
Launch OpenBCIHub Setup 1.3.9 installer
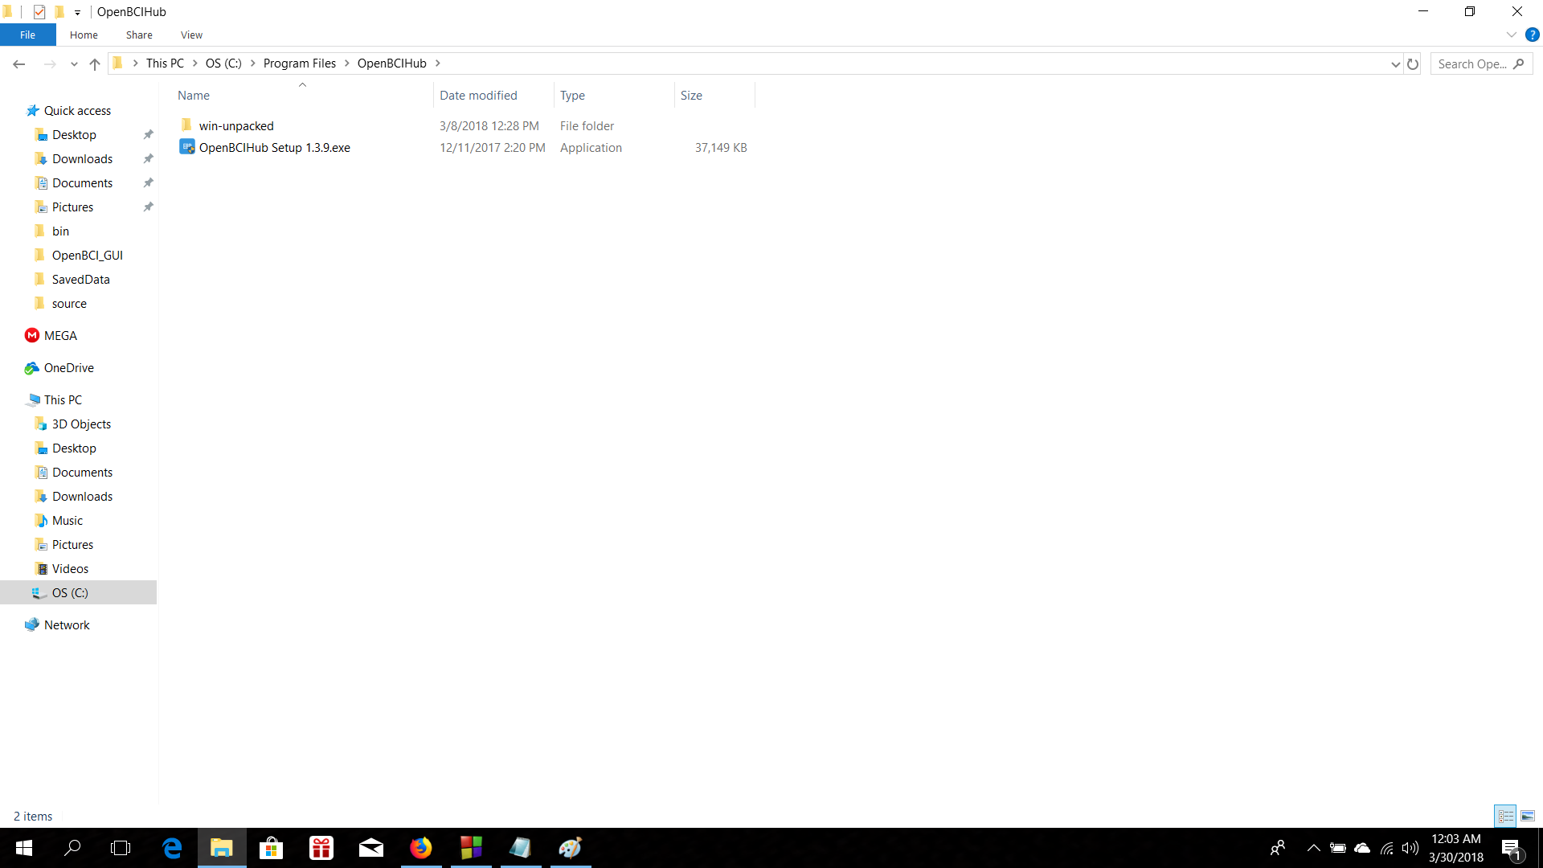275,147
